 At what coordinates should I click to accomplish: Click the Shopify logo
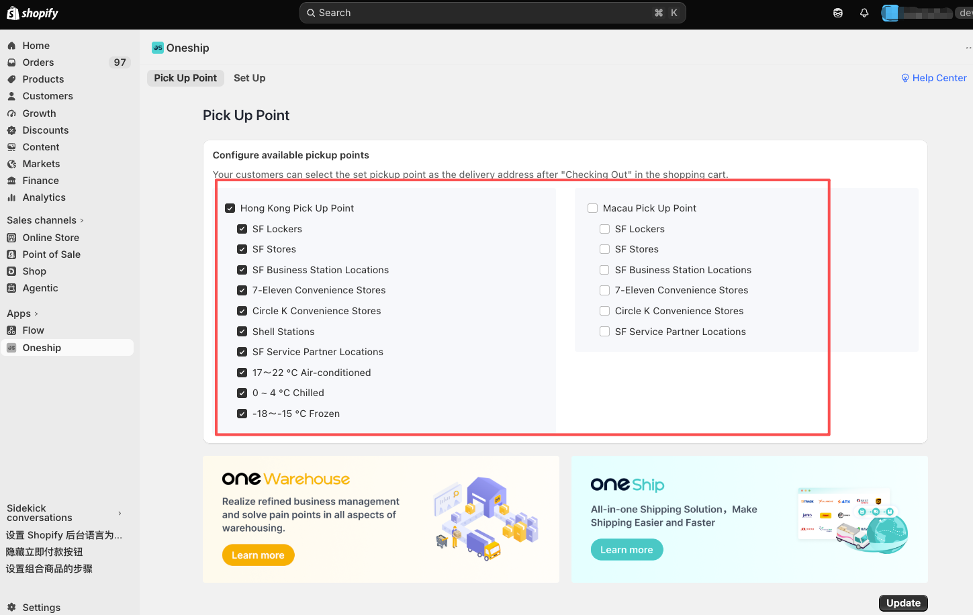point(32,13)
